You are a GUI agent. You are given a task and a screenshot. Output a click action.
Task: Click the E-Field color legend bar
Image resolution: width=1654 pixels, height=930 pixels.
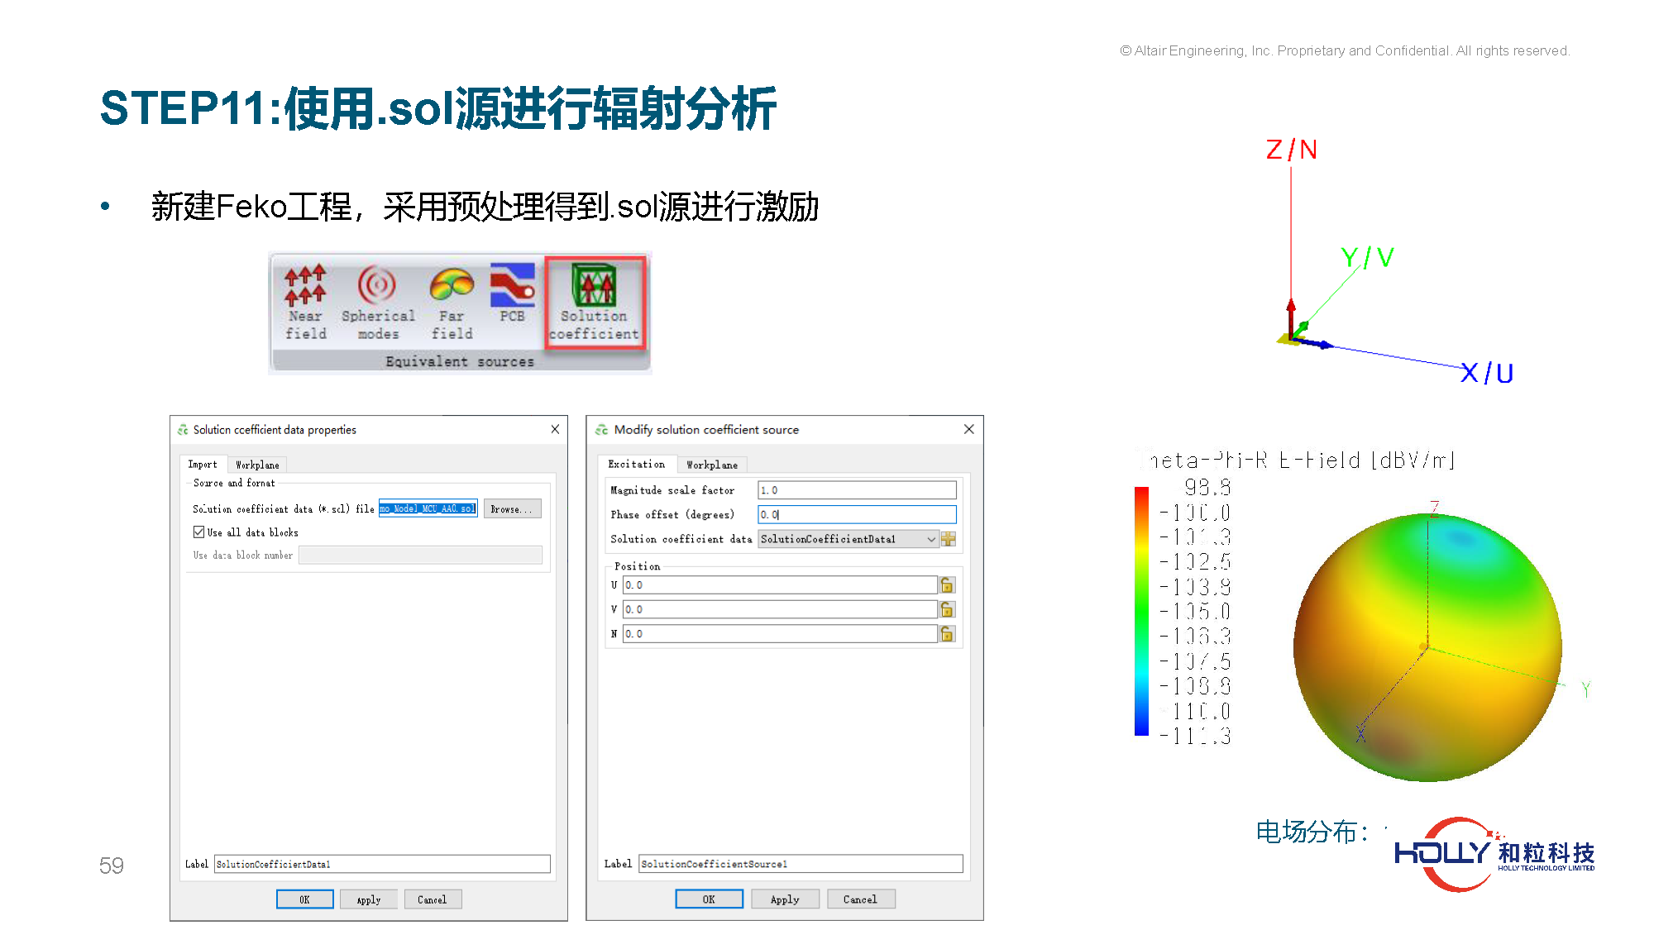pos(1141,612)
